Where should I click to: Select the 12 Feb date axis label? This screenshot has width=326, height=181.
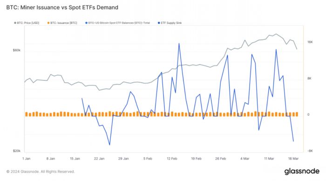tap(172, 159)
